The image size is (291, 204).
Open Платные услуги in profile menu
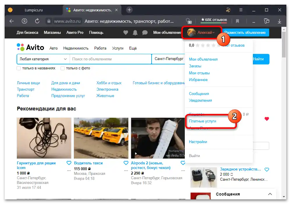[x=203, y=121]
